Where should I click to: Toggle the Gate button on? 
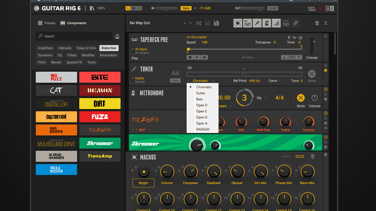(x=186, y=8)
